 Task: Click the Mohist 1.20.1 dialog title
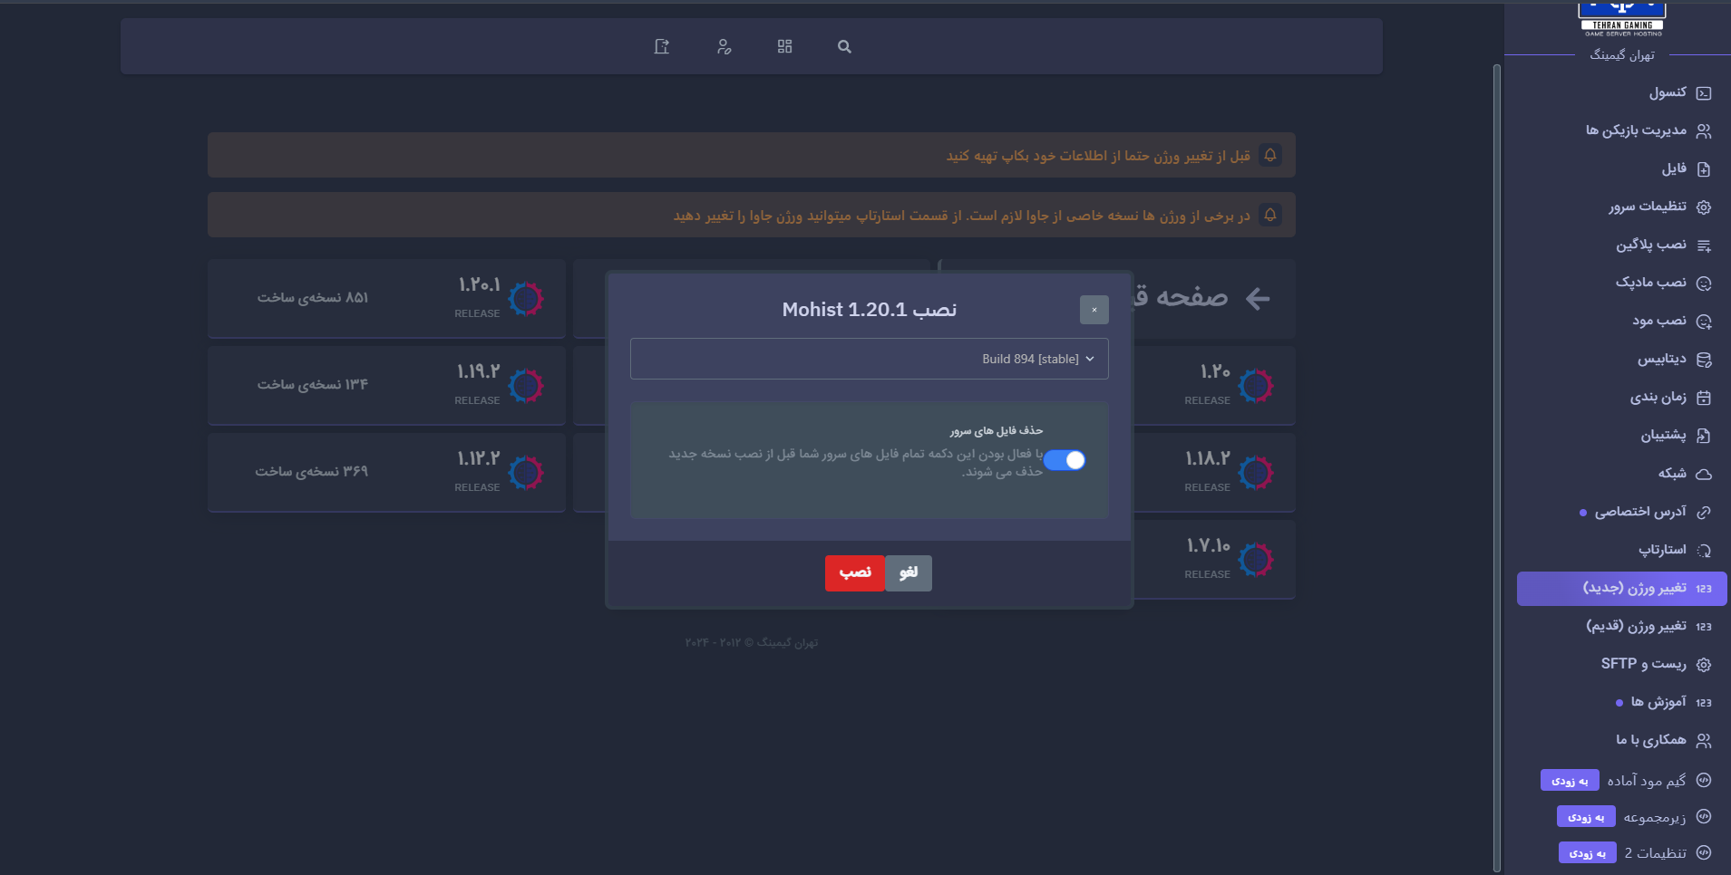point(870,310)
